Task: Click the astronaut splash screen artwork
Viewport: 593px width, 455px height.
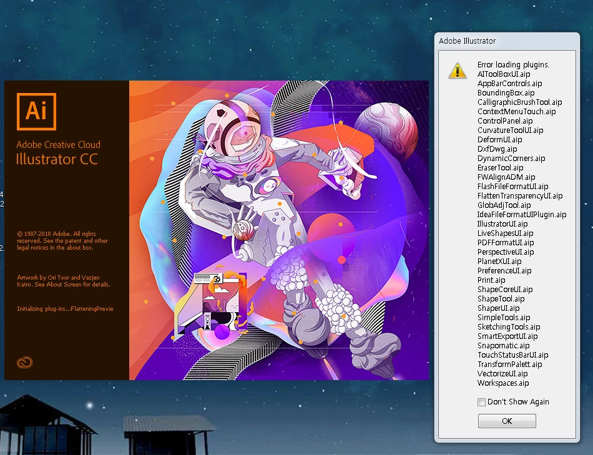Action: pos(279,230)
